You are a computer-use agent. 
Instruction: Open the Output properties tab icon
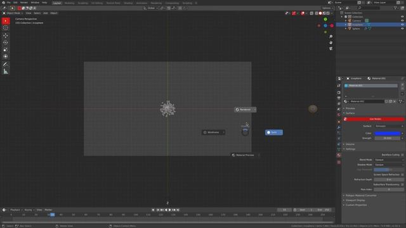point(339,98)
